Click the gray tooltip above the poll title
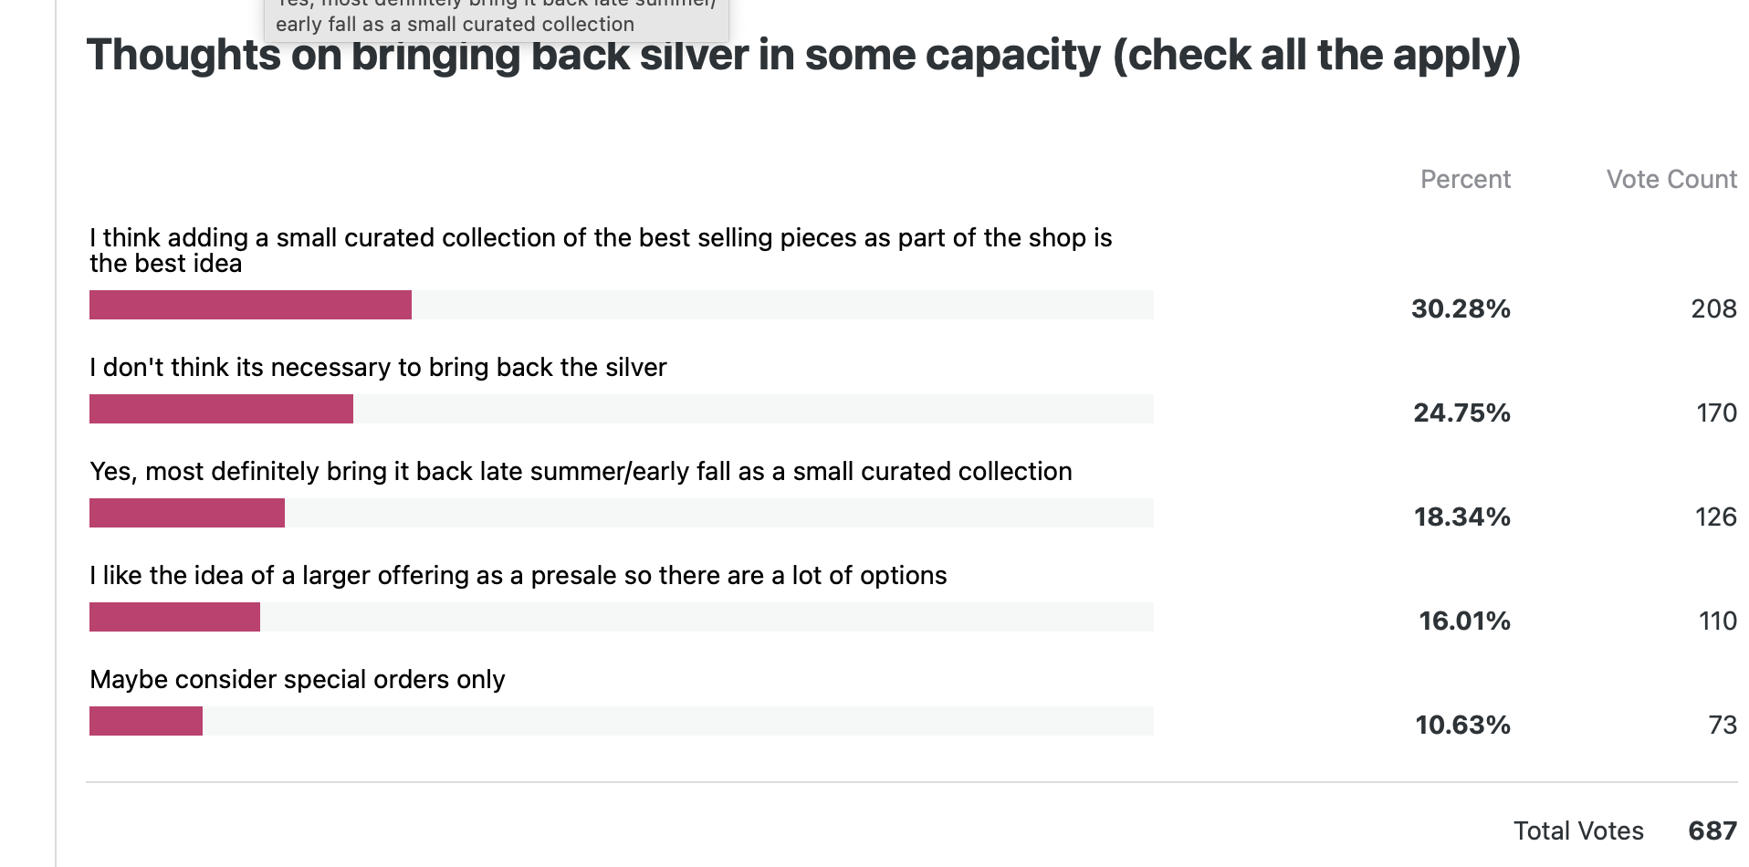Viewport: 1749px width, 867px height. pyautogui.click(x=496, y=19)
